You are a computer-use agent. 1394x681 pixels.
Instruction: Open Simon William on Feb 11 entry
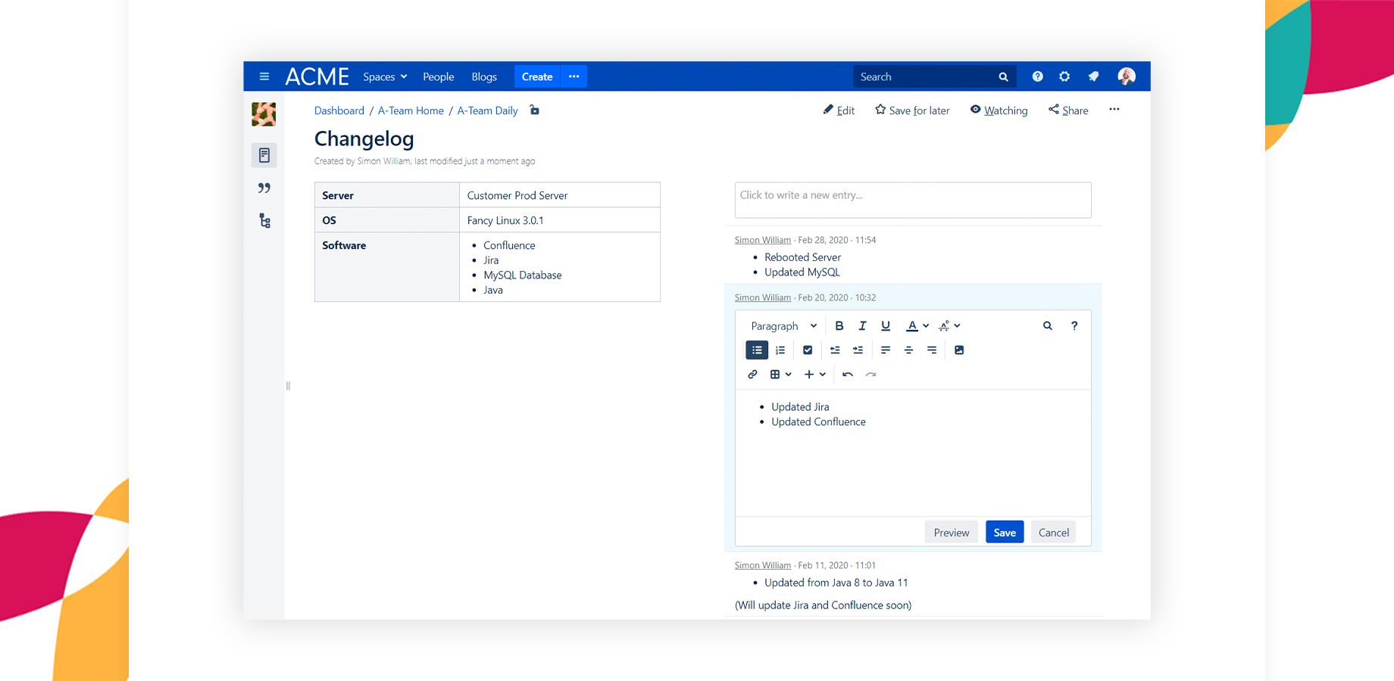762,565
